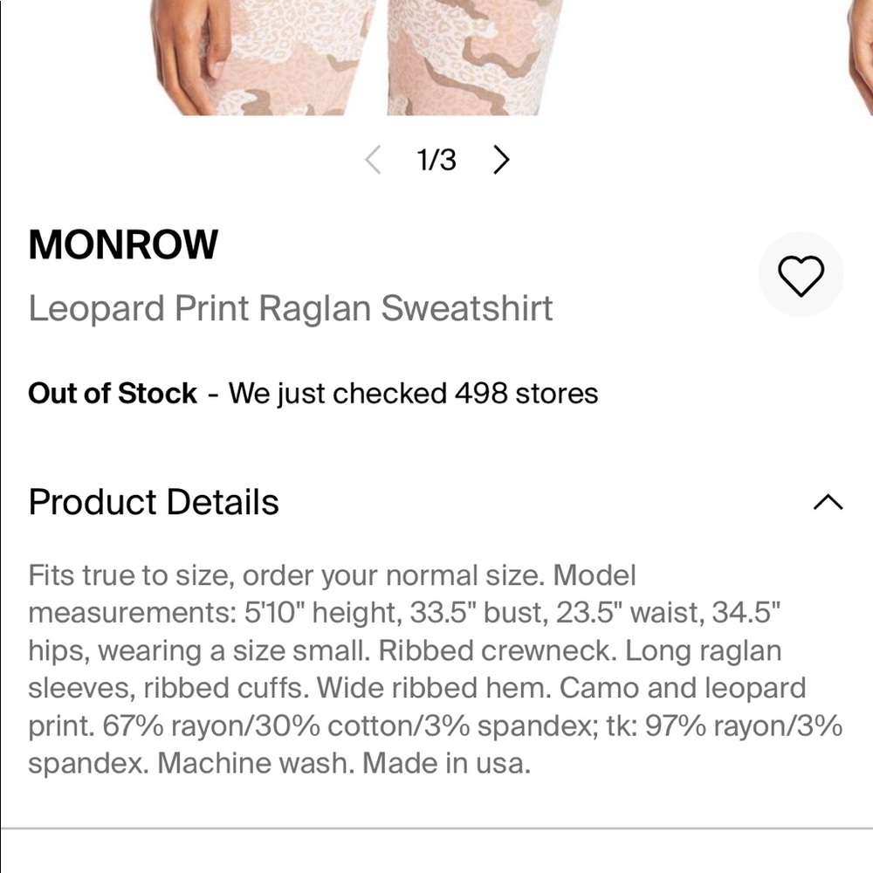
Task: Click the image pagination indicator area
Action: 437,160
